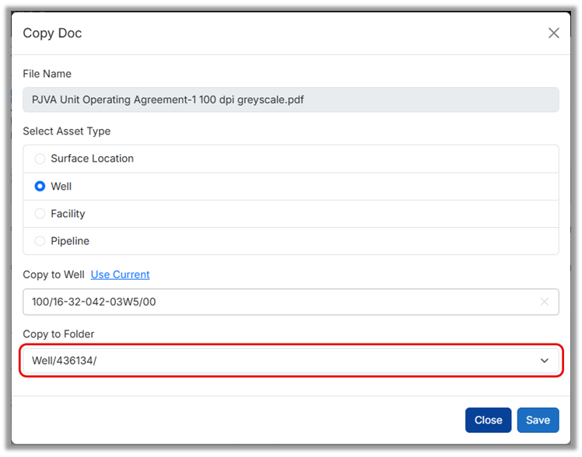Click the Use Current link
Image resolution: width=582 pixels, height=457 pixels.
120,274
